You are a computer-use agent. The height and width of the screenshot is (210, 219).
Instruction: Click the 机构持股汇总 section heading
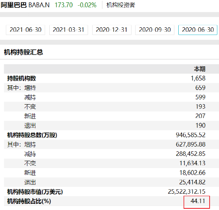[x=24, y=52]
